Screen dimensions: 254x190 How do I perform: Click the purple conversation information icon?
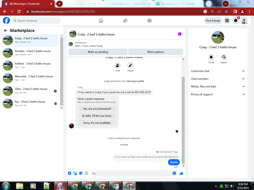tap(180, 34)
